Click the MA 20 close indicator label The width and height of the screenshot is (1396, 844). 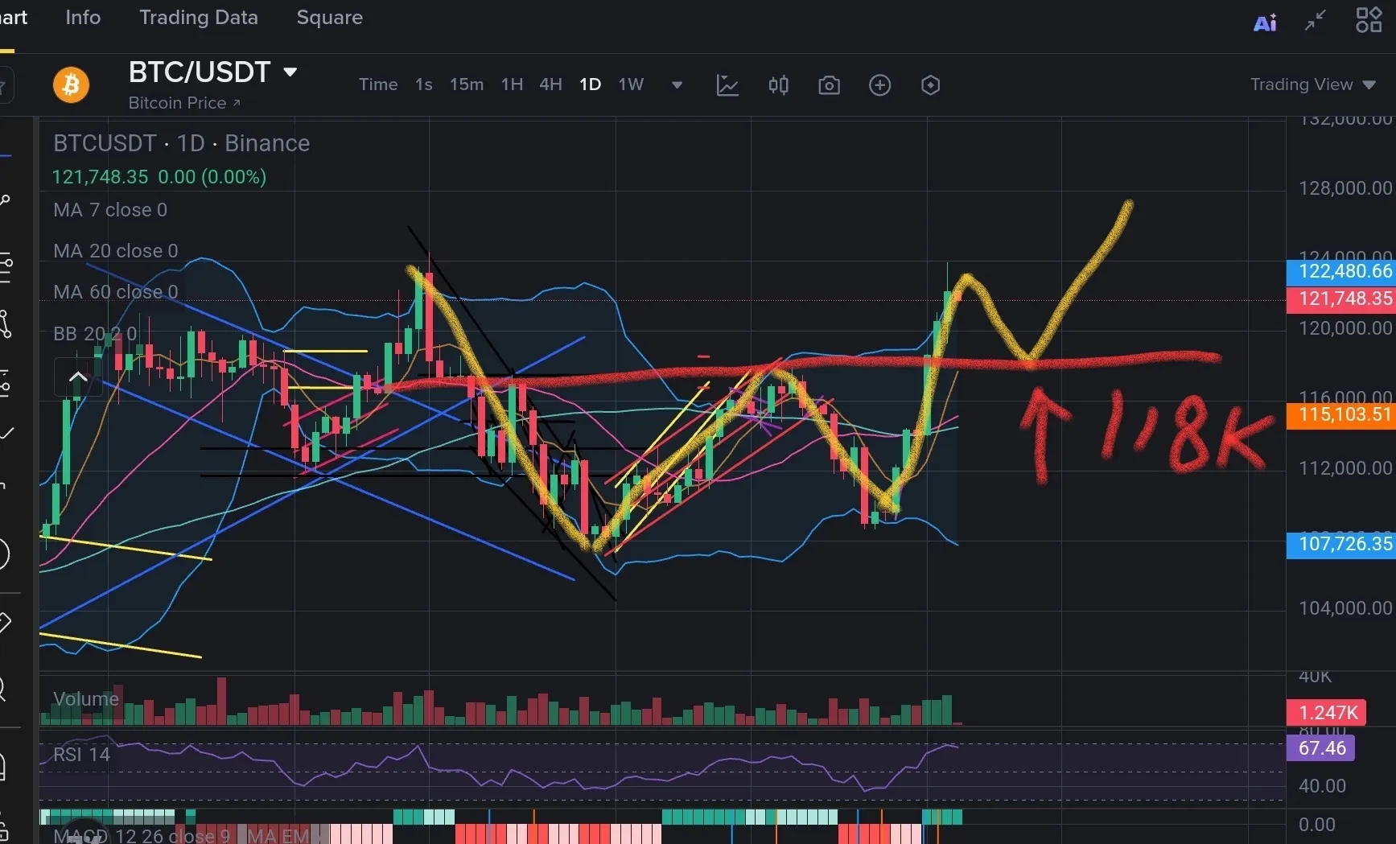tap(116, 251)
